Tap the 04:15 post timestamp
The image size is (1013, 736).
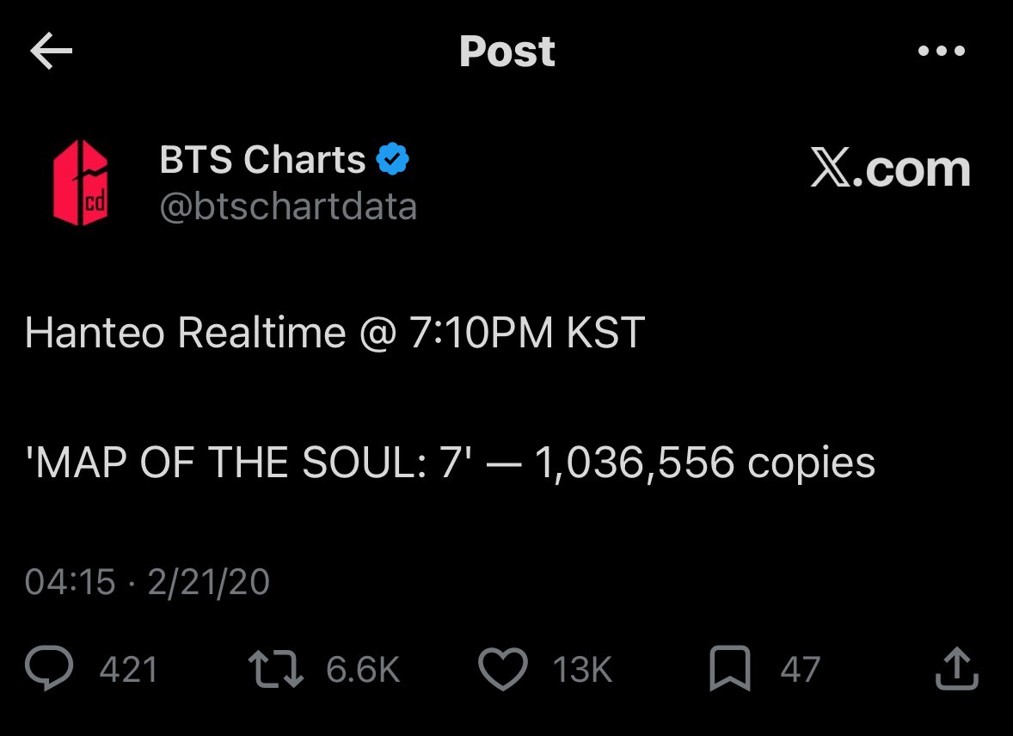(71, 582)
